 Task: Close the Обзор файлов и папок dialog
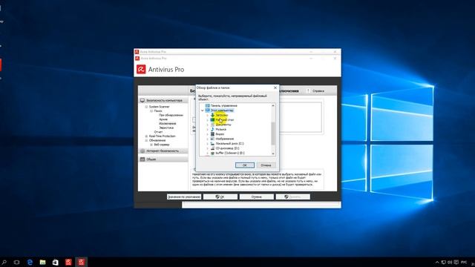(275, 88)
